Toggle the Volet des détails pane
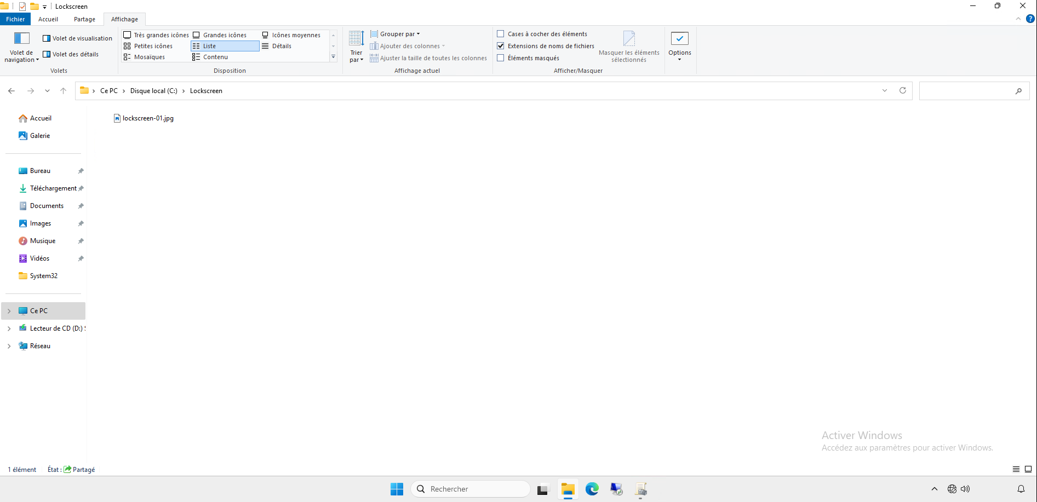 point(71,54)
